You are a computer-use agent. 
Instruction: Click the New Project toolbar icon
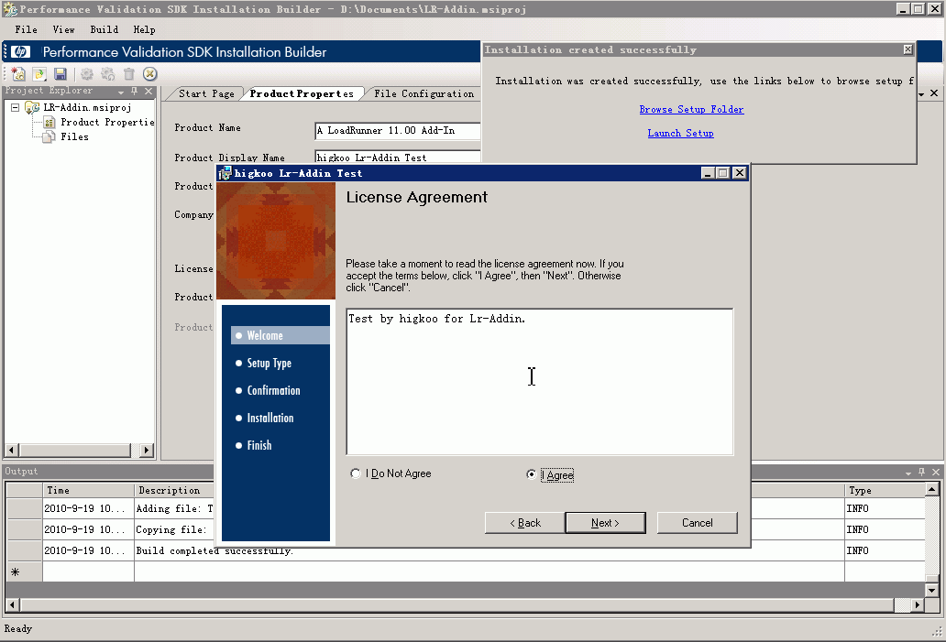tap(18, 73)
